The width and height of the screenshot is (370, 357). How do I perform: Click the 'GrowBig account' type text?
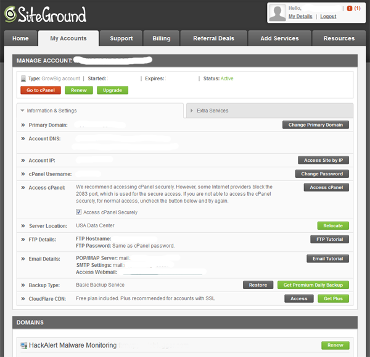(x=60, y=78)
